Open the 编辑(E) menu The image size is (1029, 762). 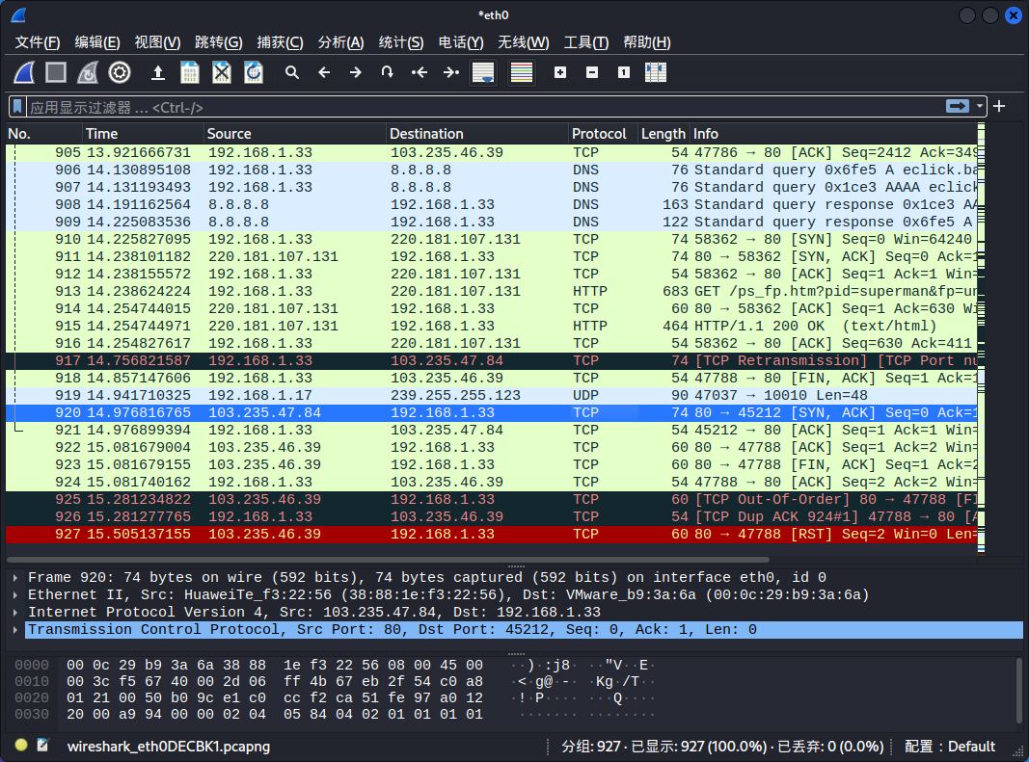[97, 42]
